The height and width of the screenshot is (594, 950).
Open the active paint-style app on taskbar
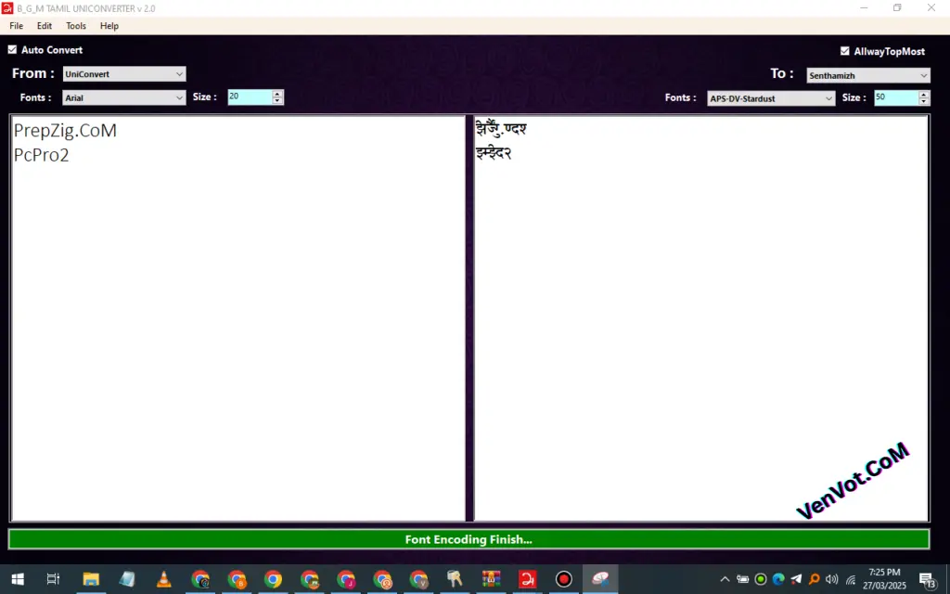[x=600, y=579]
